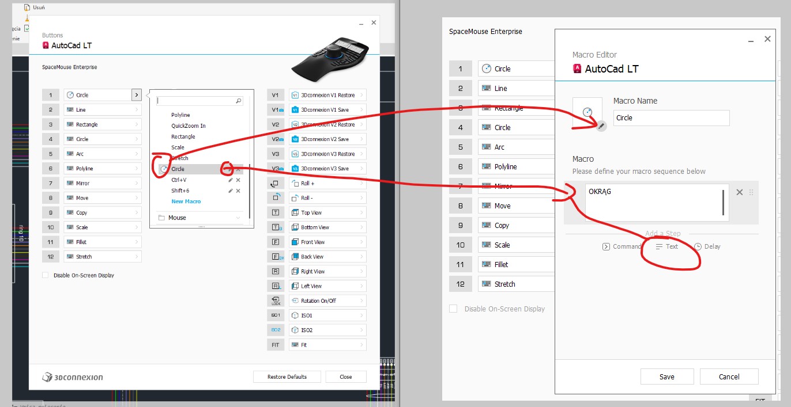Screen dimensions: 791x407
Task: Choose QuickZoom In from the list
Action: 189,125
